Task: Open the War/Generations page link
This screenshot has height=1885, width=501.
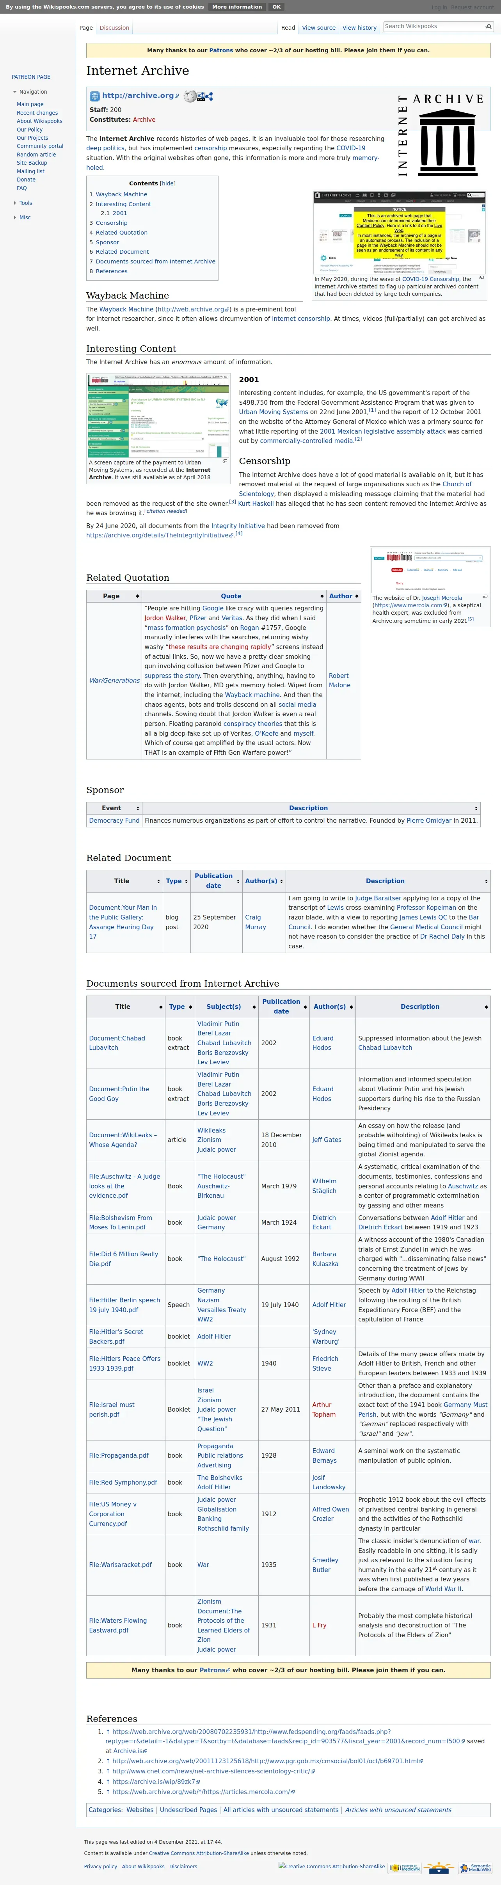Action: (x=114, y=681)
